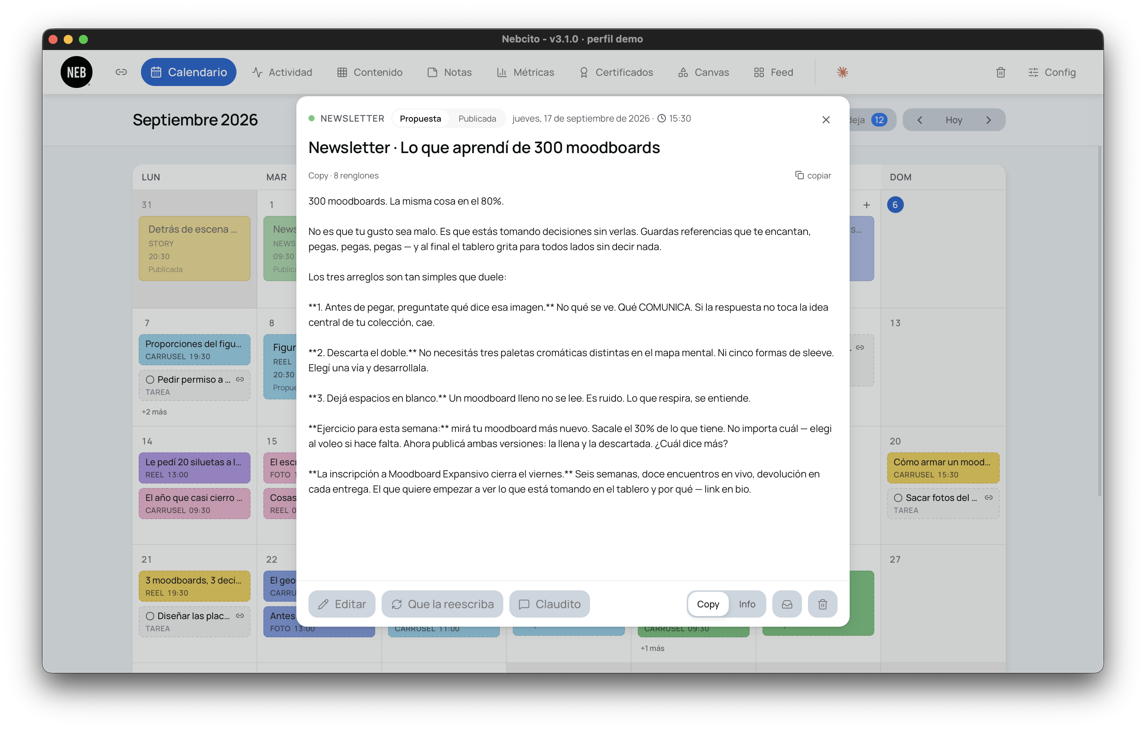Open the Config settings

(1052, 72)
